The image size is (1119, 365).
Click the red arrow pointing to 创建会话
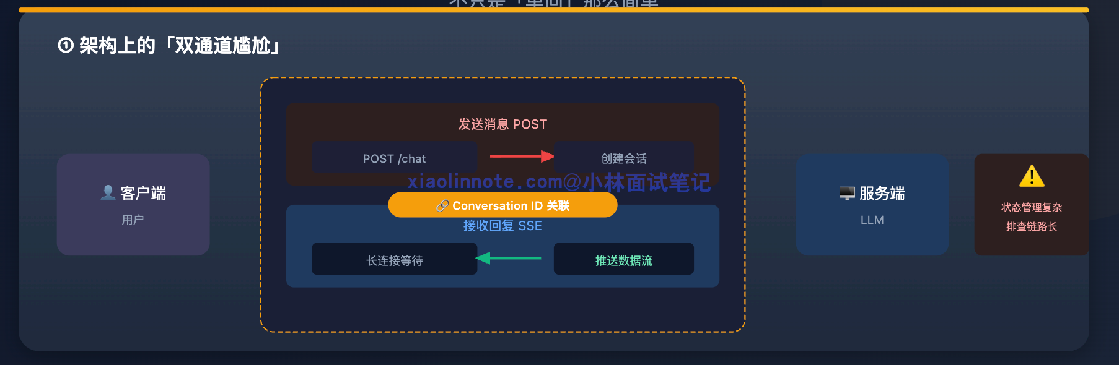pos(522,157)
